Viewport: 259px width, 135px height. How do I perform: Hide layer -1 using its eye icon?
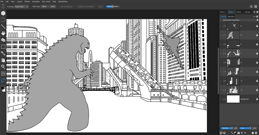(224, 72)
